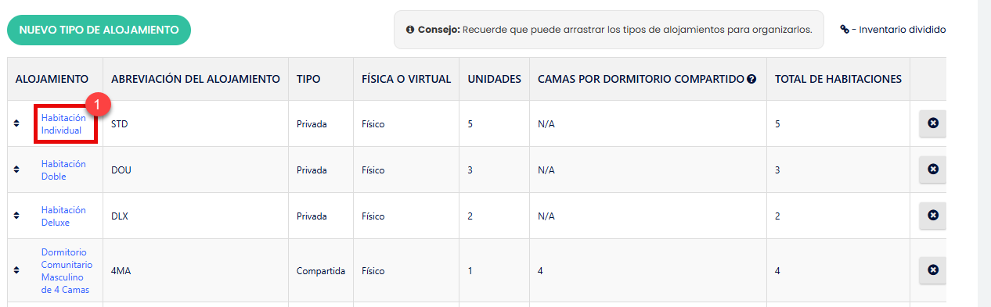
Task: Open Dormitorio Comunitario Masculino de 4 Camas
Action: pos(67,270)
